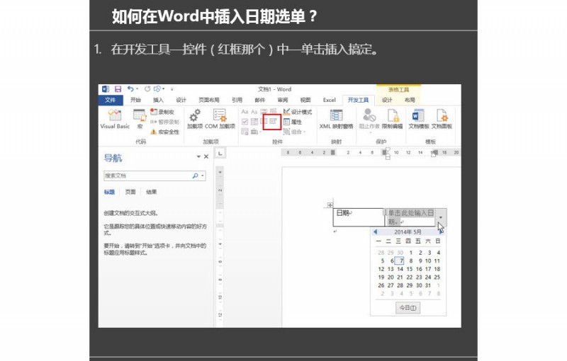Click the 今日 Today button
Image resolution: width=567 pixels, height=361 pixels.
pyautogui.click(x=408, y=308)
